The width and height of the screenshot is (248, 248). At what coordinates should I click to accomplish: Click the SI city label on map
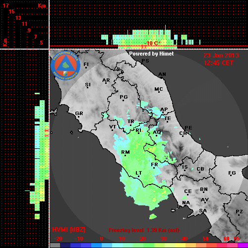(88, 85)
